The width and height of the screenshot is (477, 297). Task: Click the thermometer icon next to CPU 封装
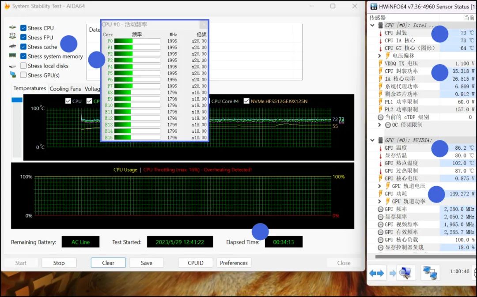coord(380,33)
